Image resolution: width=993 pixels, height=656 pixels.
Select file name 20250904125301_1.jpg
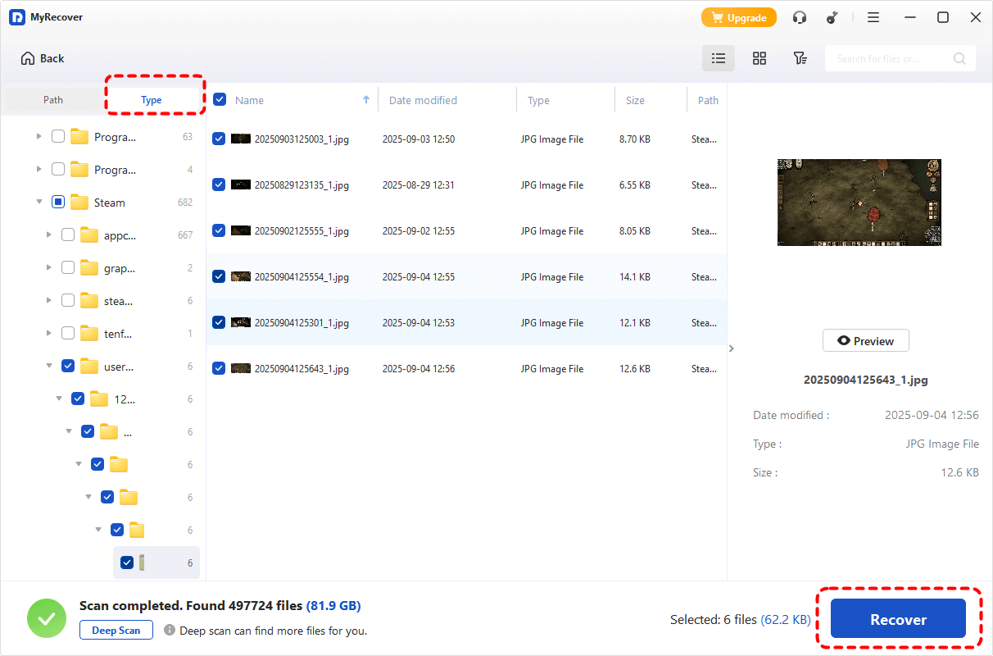pyautogui.click(x=302, y=323)
